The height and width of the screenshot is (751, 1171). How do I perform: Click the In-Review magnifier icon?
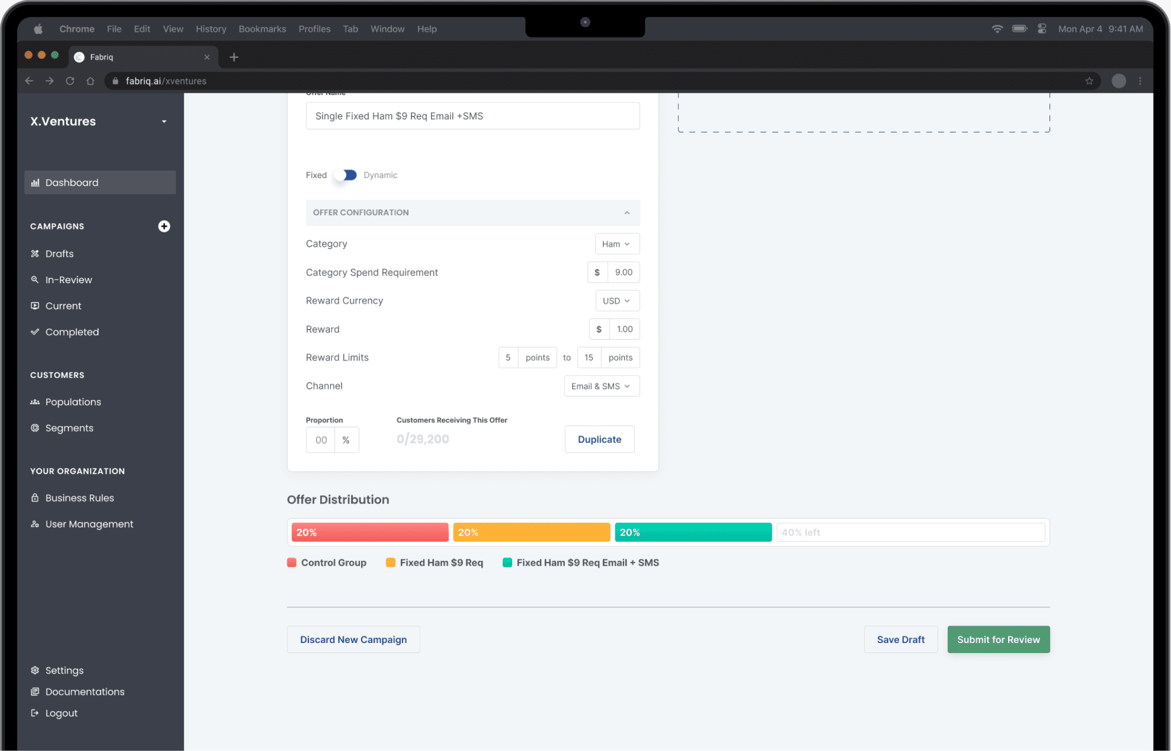pyautogui.click(x=35, y=279)
